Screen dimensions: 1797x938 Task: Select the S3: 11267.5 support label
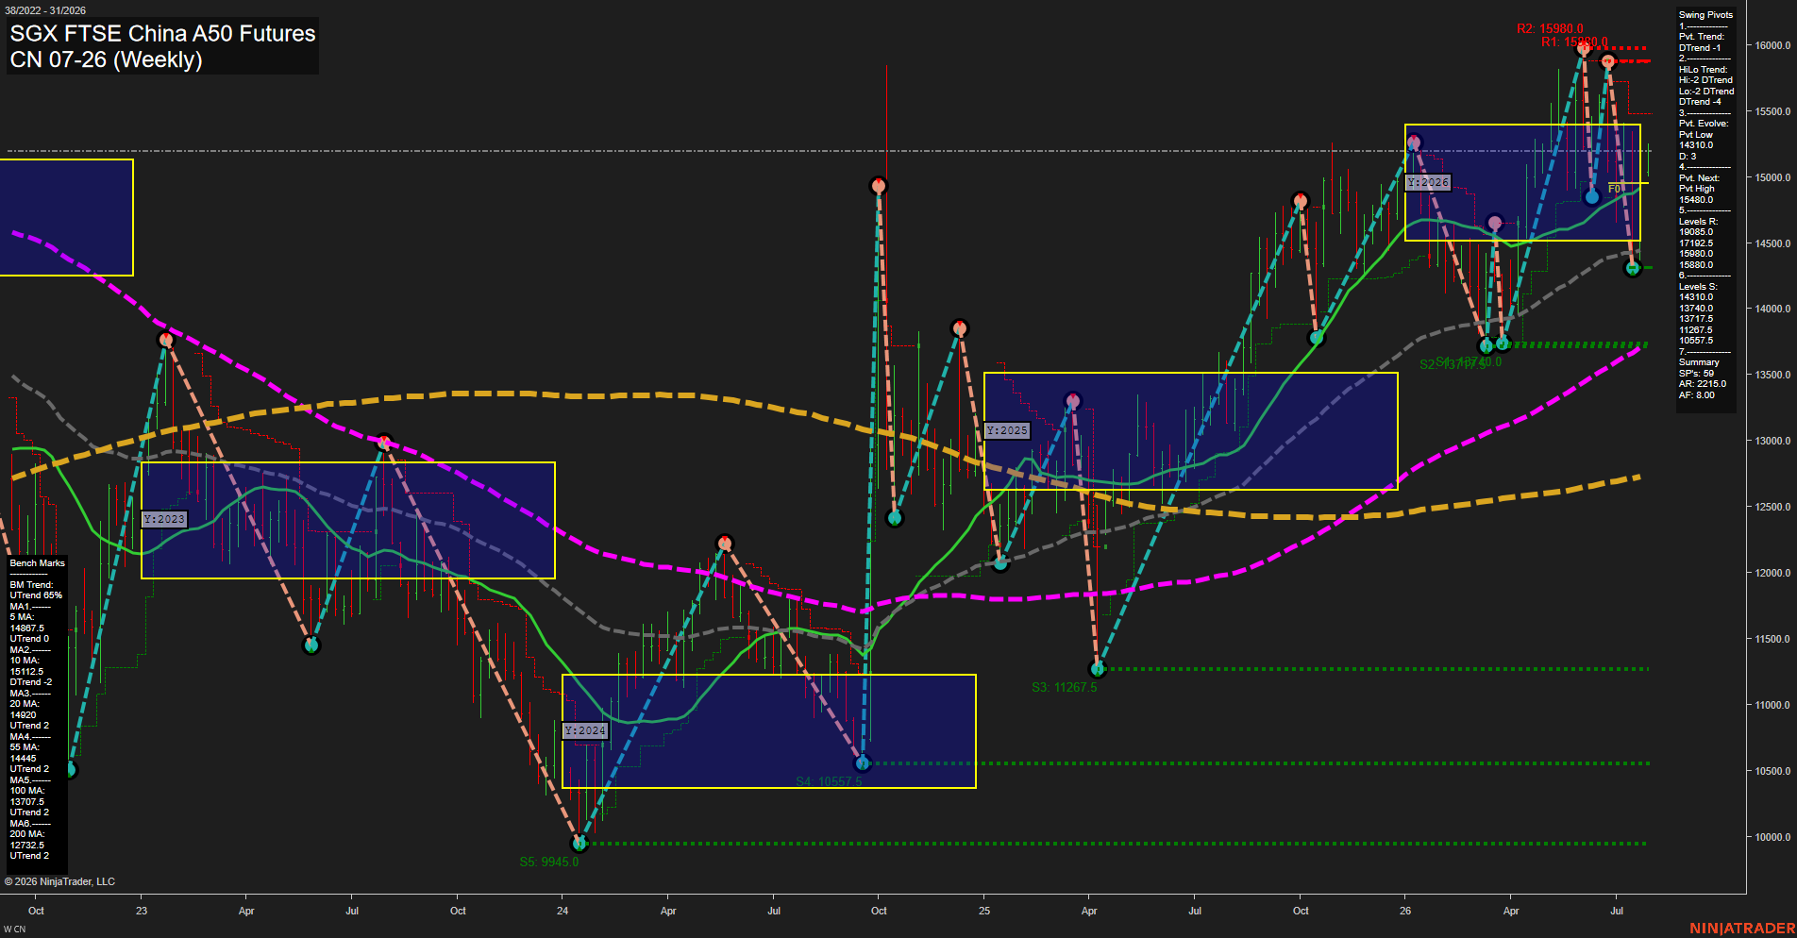pyautogui.click(x=1064, y=687)
